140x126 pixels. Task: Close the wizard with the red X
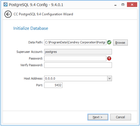pos(132,5)
